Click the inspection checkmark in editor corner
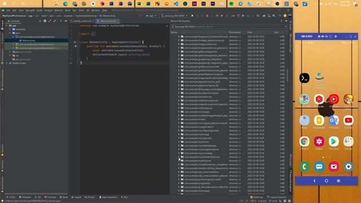361x203 pixels. tap(167, 26)
